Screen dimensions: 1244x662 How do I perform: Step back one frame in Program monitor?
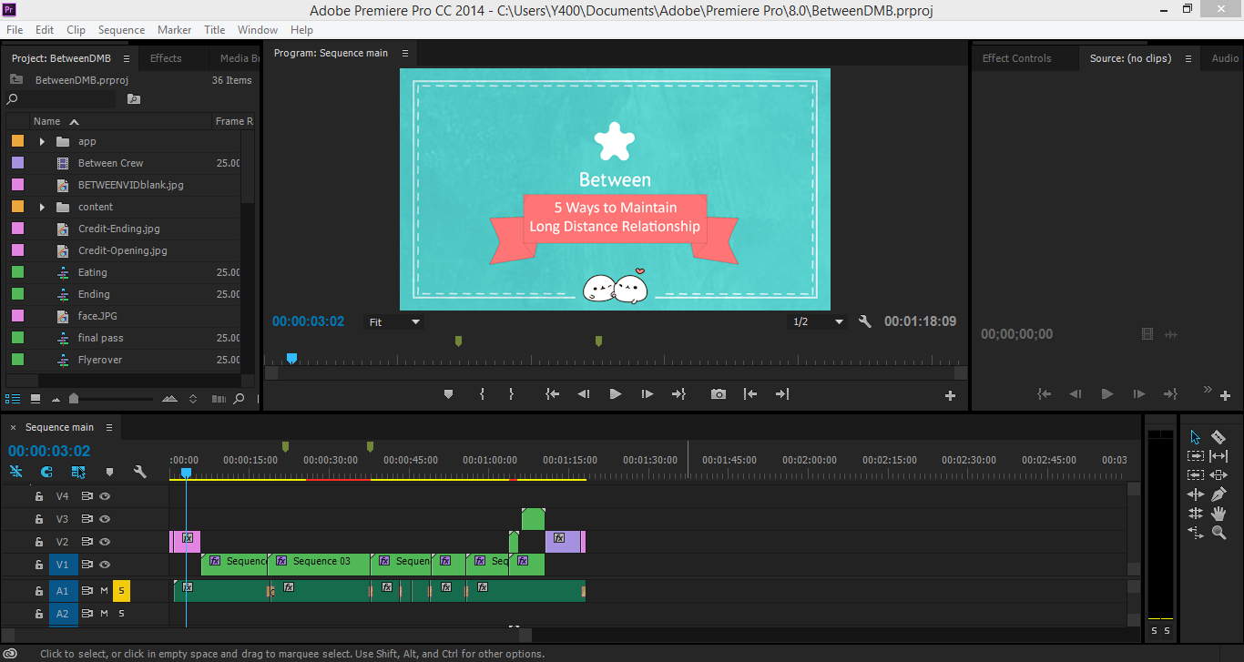(x=584, y=394)
